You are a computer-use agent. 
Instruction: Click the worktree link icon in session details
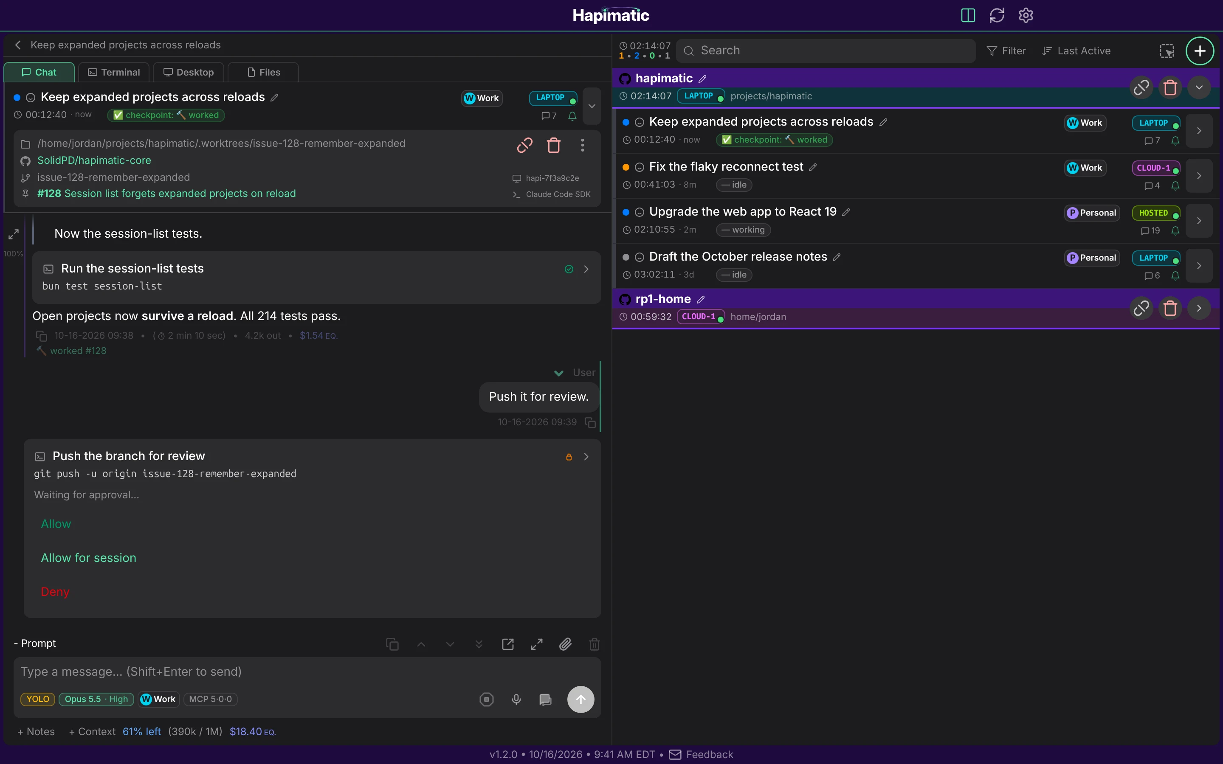(x=524, y=145)
